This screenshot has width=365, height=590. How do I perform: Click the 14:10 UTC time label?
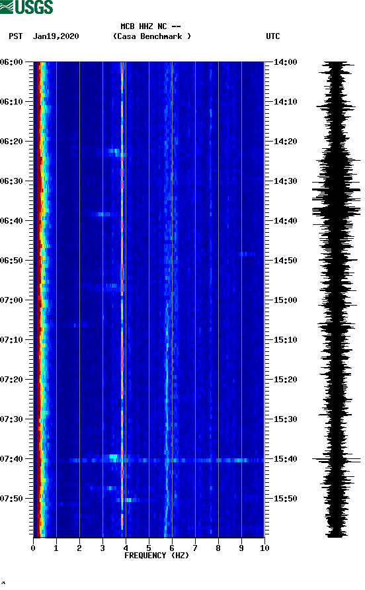(x=285, y=102)
